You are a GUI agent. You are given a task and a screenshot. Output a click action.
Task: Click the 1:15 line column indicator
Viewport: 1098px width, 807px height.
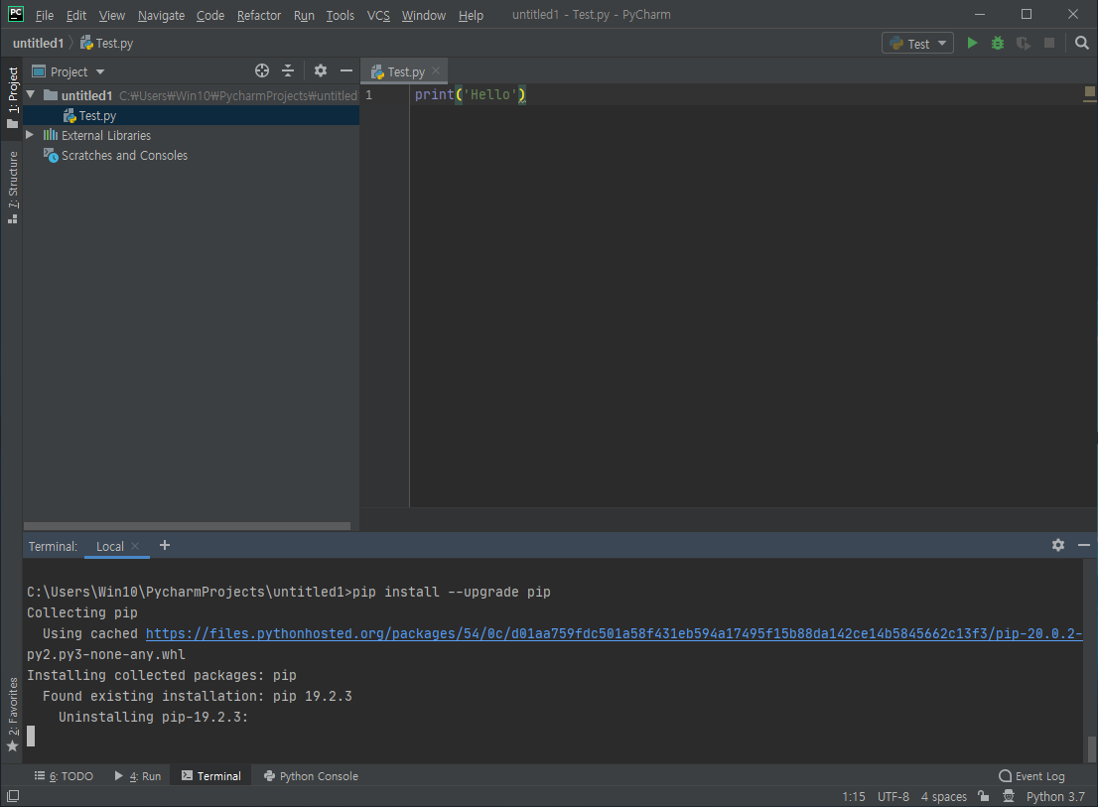point(853,796)
